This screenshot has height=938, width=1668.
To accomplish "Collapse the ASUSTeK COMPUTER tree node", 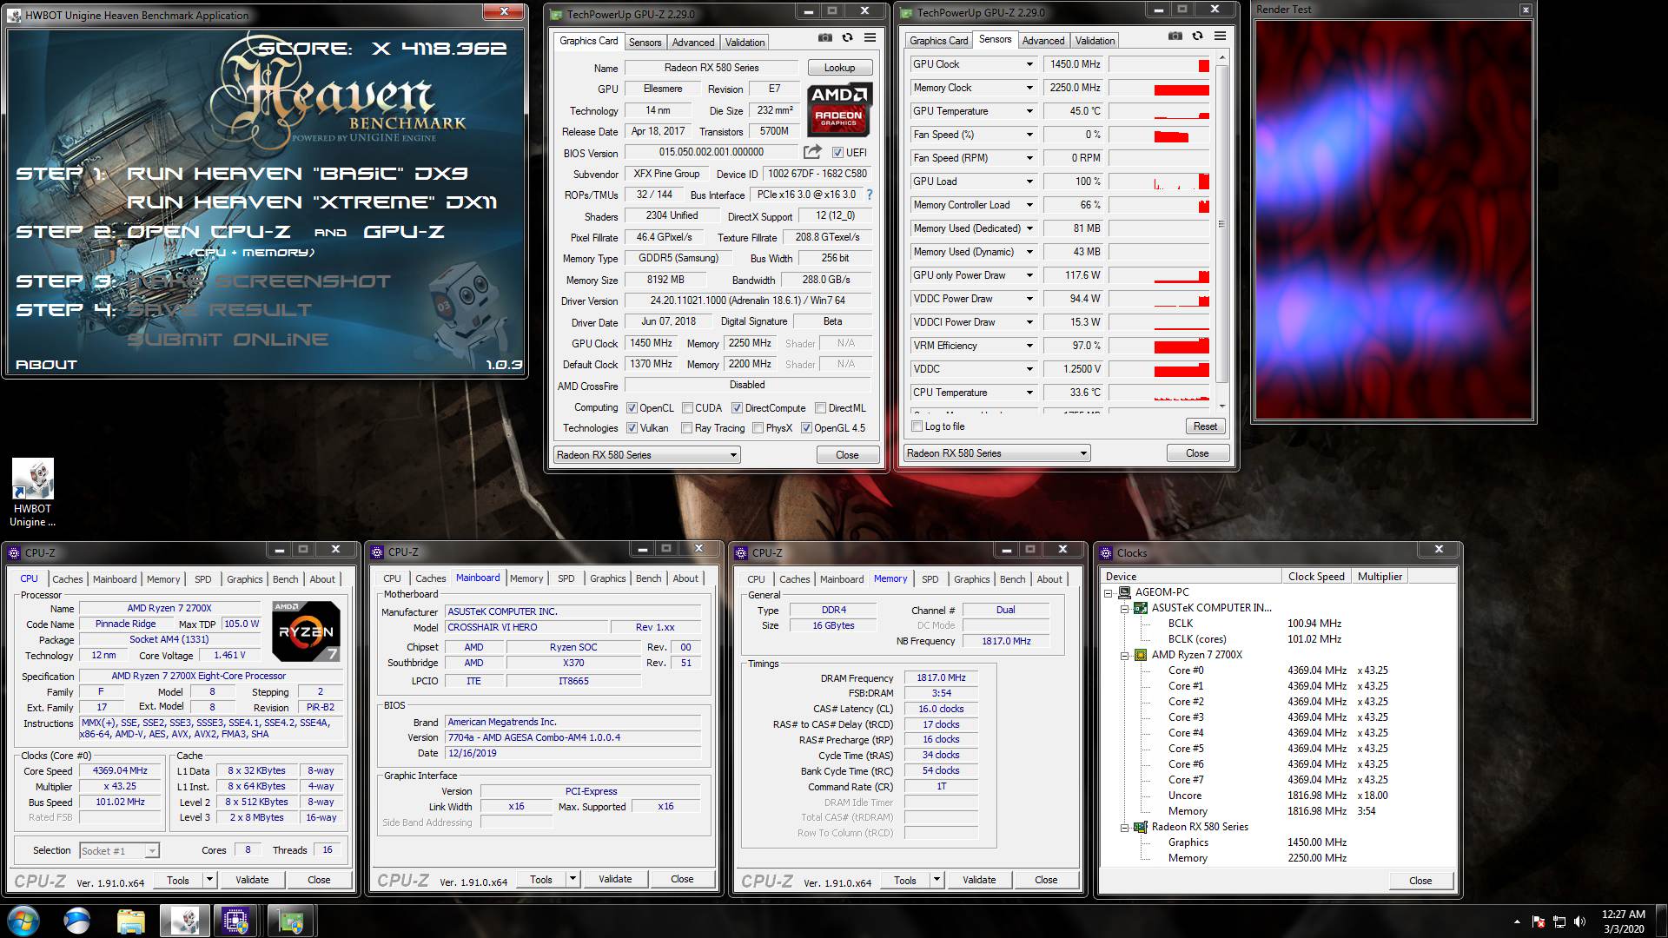I will 1124,609.
